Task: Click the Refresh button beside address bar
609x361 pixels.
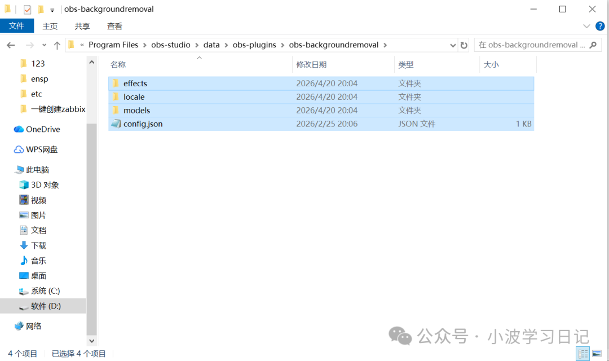Action: pyautogui.click(x=464, y=45)
